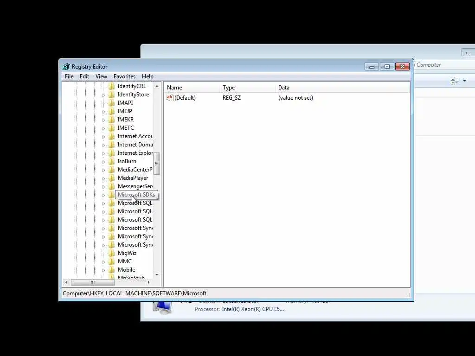Click the Internet Accou folder icon

click(x=111, y=136)
